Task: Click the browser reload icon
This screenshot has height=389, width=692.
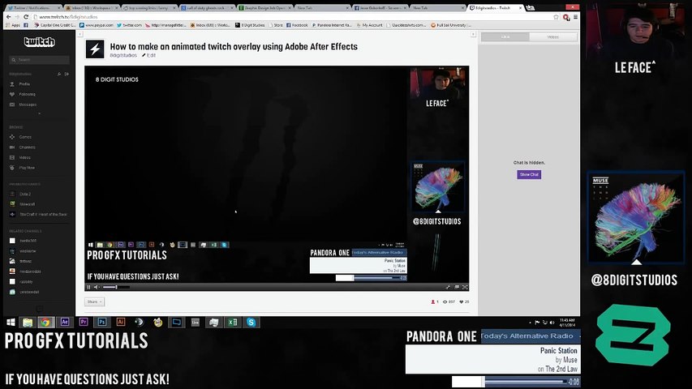Action: point(26,17)
